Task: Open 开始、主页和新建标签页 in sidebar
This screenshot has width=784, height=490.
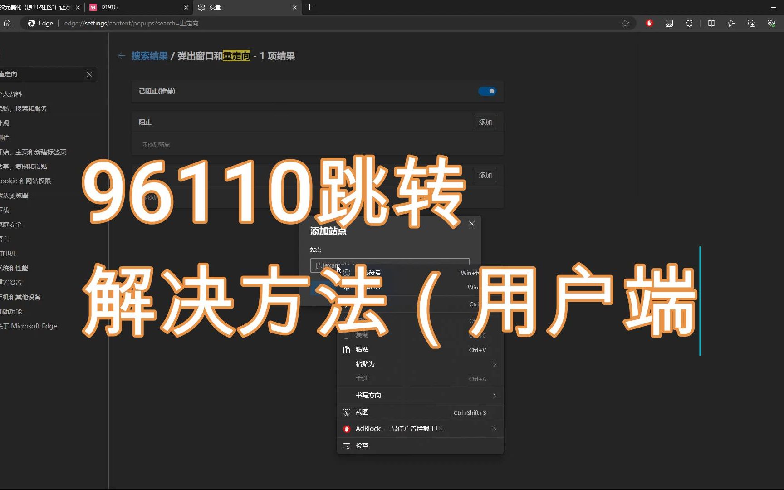Action: (x=33, y=152)
